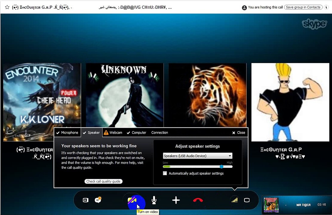Switch to the Webcam tab
The height and width of the screenshot is (215, 332).
click(x=113, y=133)
